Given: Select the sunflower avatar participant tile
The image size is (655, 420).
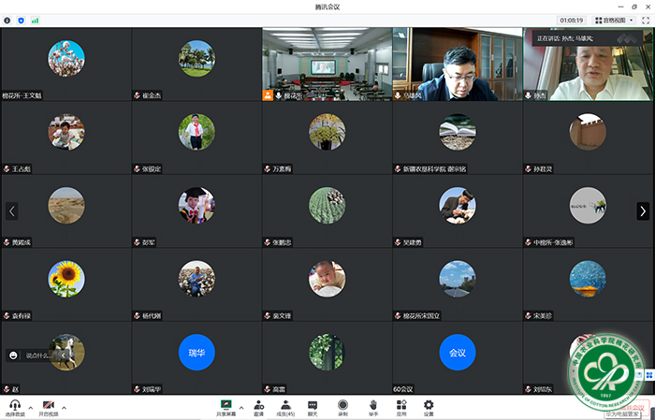Looking at the screenshot, I should coord(65,277).
